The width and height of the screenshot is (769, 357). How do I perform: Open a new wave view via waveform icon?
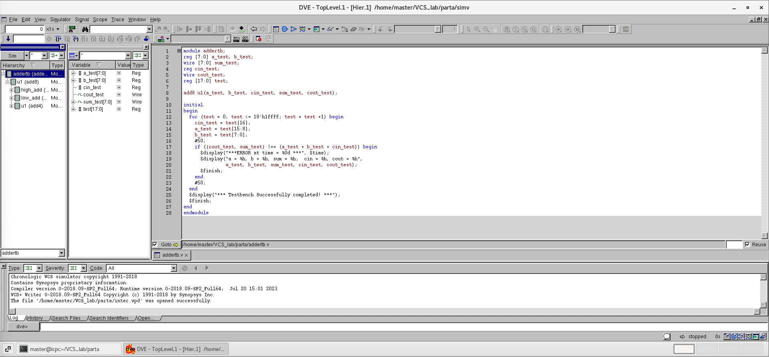coord(303,29)
